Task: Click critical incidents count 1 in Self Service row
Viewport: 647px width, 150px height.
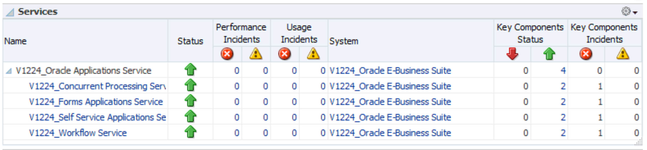Action: pyautogui.click(x=600, y=117)
